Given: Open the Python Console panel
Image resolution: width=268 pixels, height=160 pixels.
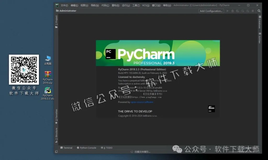Looking at the screenshot, I should click(x=86, y=148).
